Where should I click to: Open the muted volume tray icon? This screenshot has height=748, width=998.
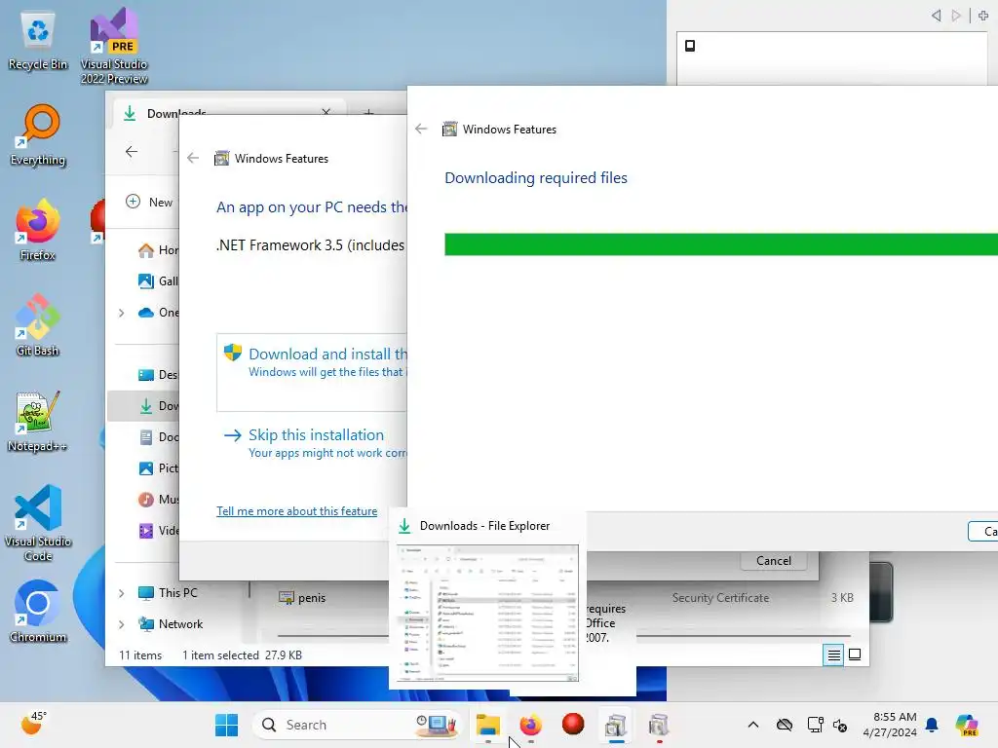click(x=840, y=725)
